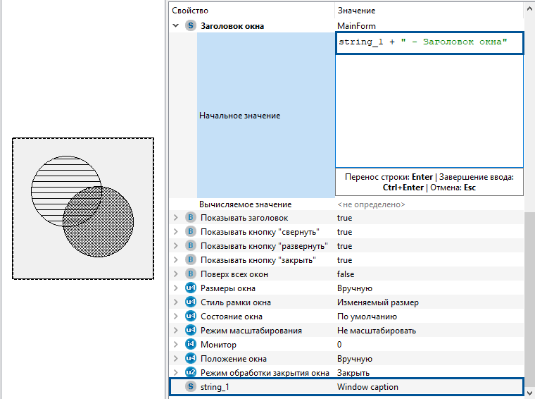Click the i4 icon next to Монитор
Image resolution: width=535 pixels, height=399 pixels.
click(190, 345)
